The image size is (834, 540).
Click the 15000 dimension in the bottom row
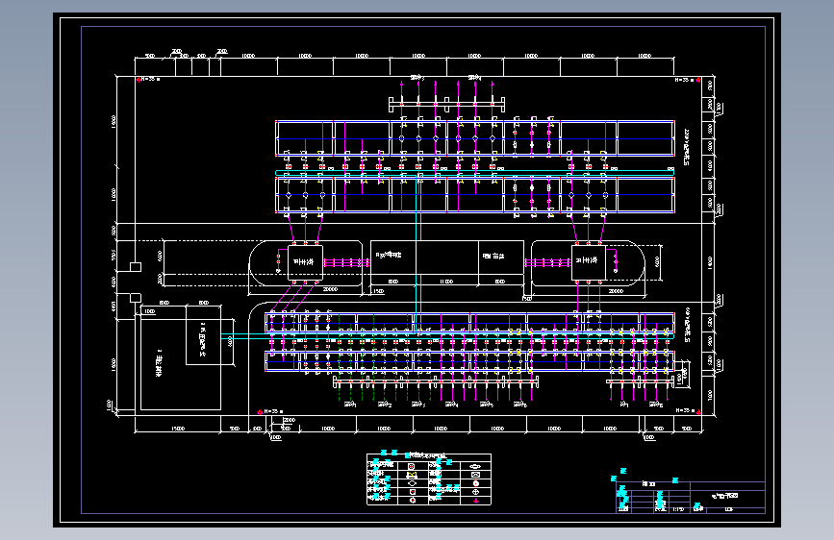tap(178, 429)
